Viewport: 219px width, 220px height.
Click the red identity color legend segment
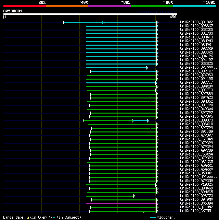(x=25, y=6)
